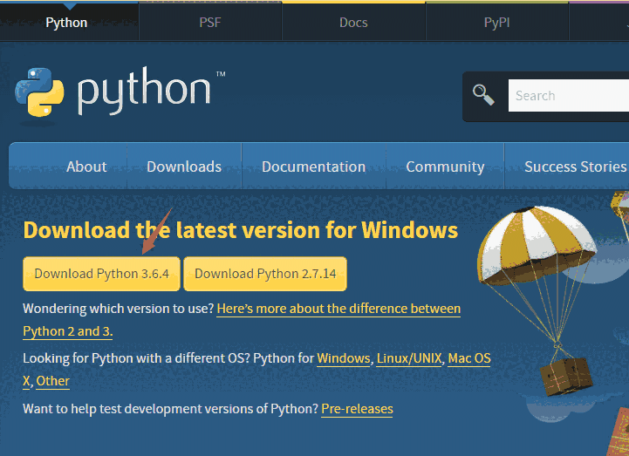Open the Pre-releases link

click(x=357, y=409)
